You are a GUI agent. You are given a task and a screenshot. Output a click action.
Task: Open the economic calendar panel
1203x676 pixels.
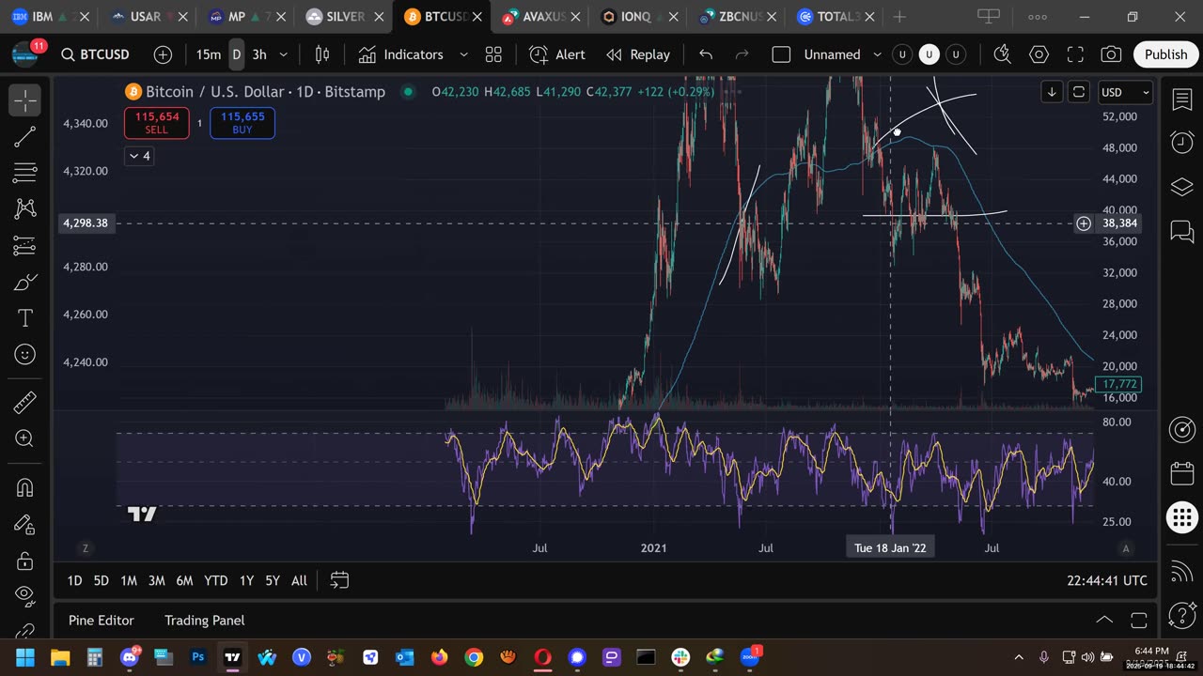1182,473
